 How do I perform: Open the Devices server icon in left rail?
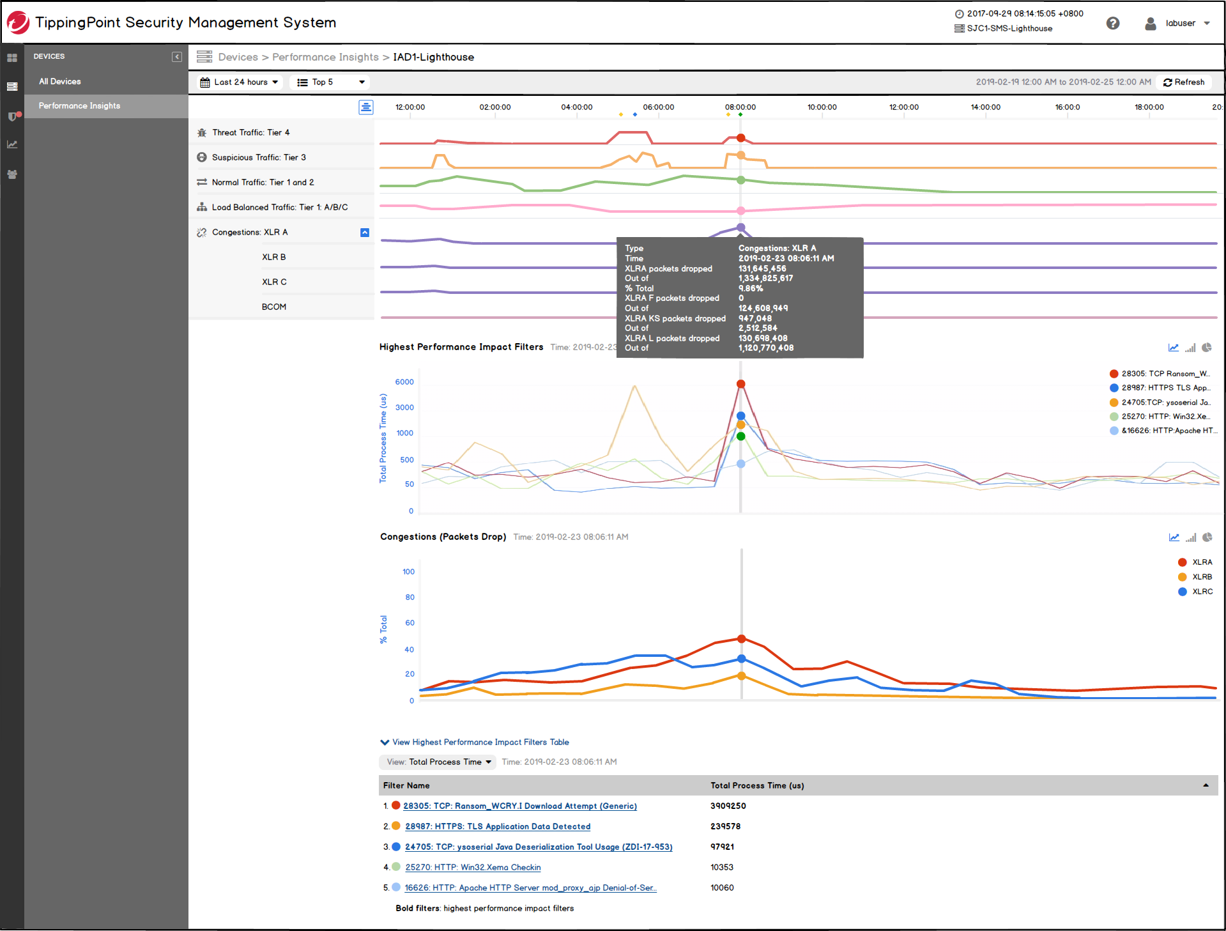click(x=12, y=86)
